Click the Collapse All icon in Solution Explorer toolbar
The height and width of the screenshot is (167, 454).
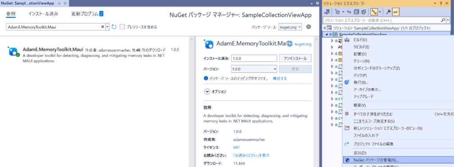[x=356, y=12]
